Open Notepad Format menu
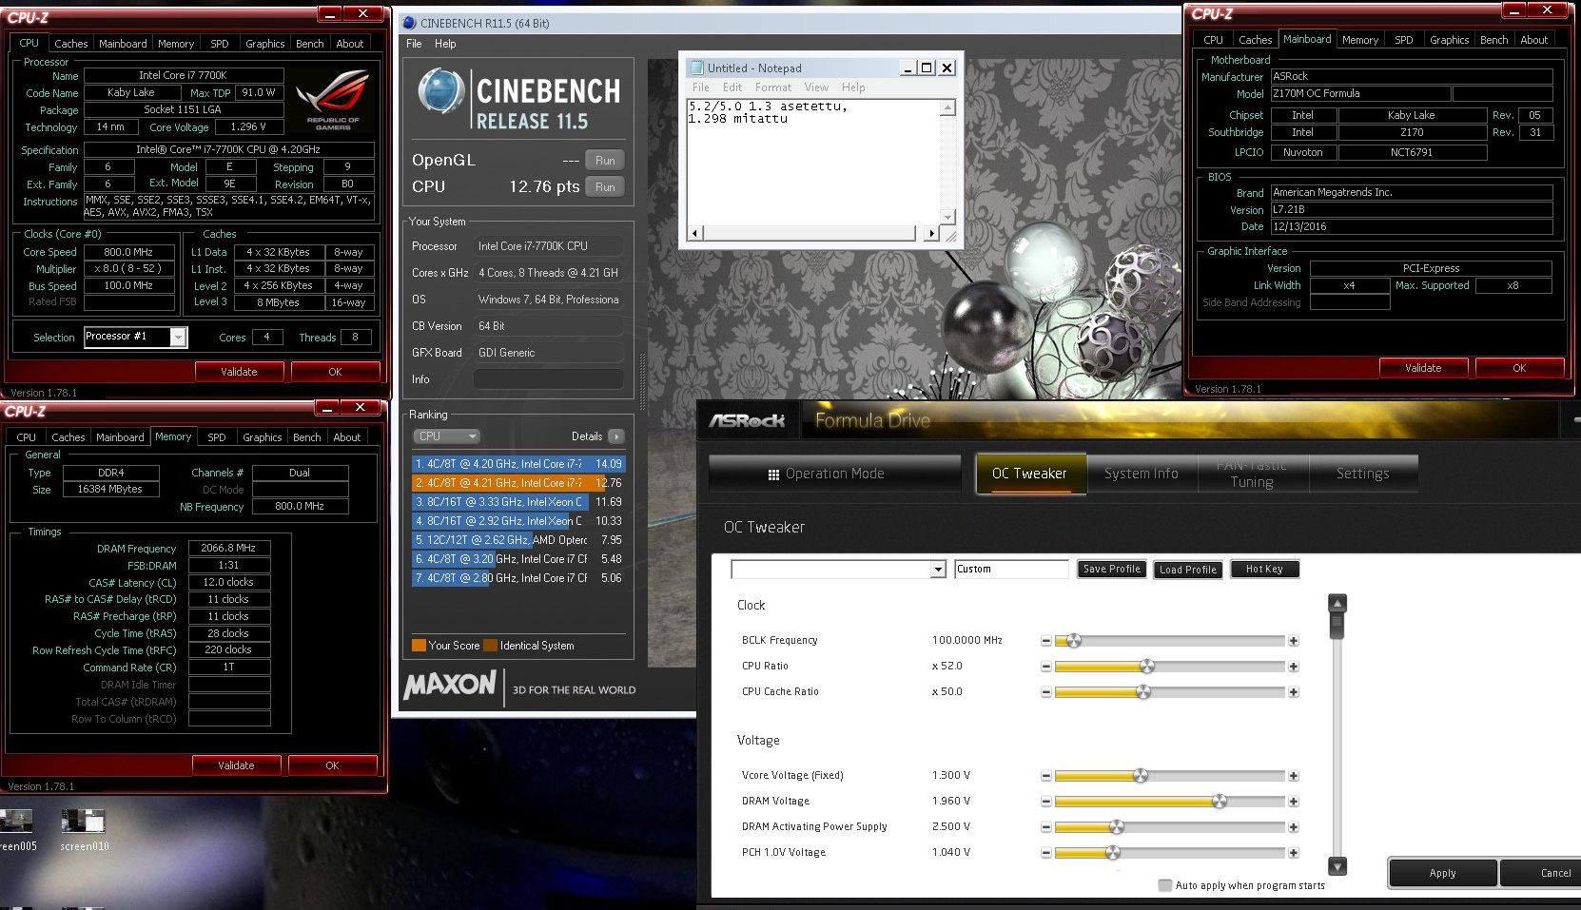This screenshot has width=1581, height=910. pos(773,87)
